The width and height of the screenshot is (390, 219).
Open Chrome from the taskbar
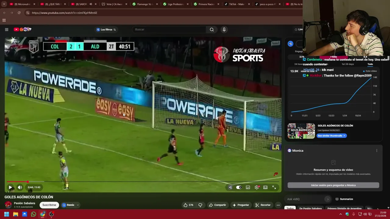[x=42, y=214]
